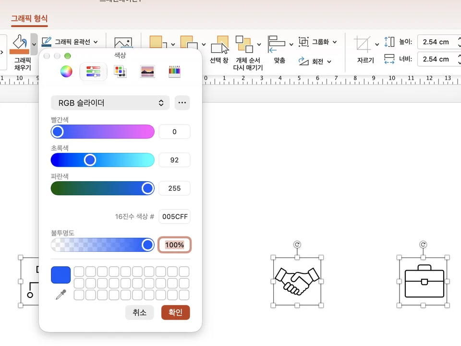Click the 초록색 value field showing 92

point(174,160)
